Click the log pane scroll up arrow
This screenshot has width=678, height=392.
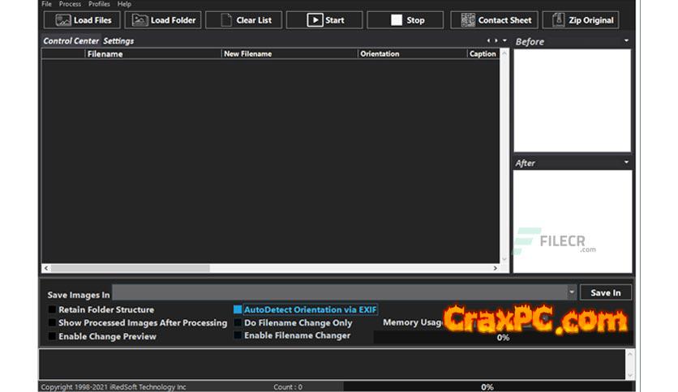pyautogui.click(x=629, y=354)
